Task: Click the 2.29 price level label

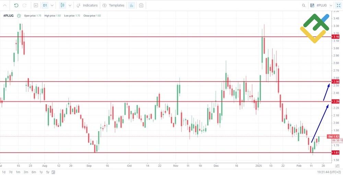Action: pos(335,101)
